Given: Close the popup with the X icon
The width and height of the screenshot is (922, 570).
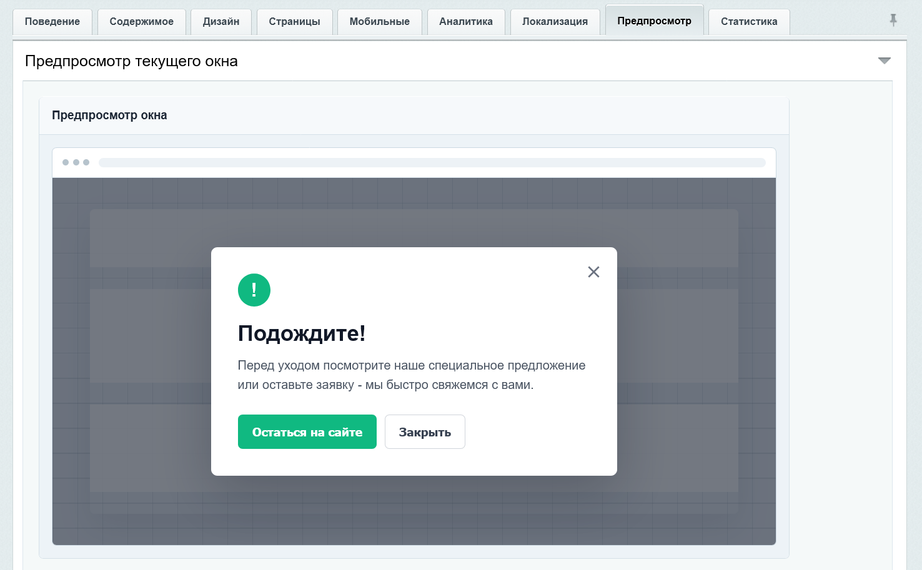Looking at the screenshot, I should pos(593,272).
